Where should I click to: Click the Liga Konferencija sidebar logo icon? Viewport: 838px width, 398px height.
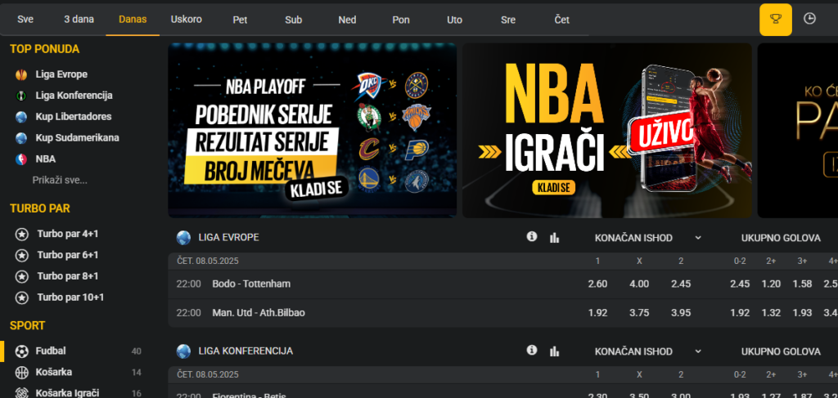coord(21,96)
